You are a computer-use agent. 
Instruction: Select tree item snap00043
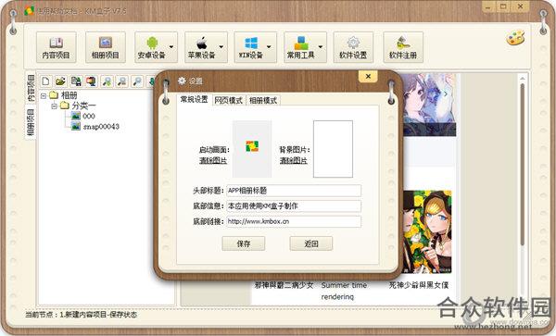101,127
